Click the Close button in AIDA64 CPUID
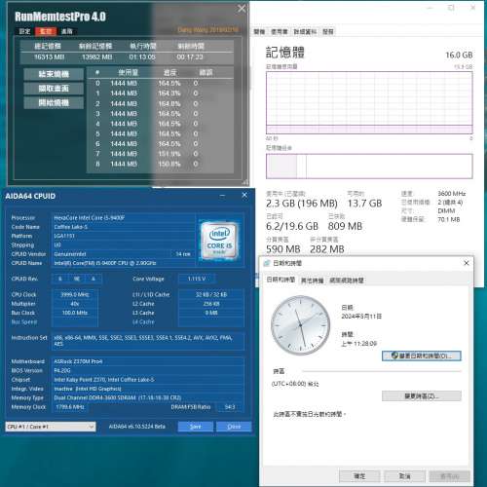Viewport: 487px width, 487px height. [x=234, y=427]
